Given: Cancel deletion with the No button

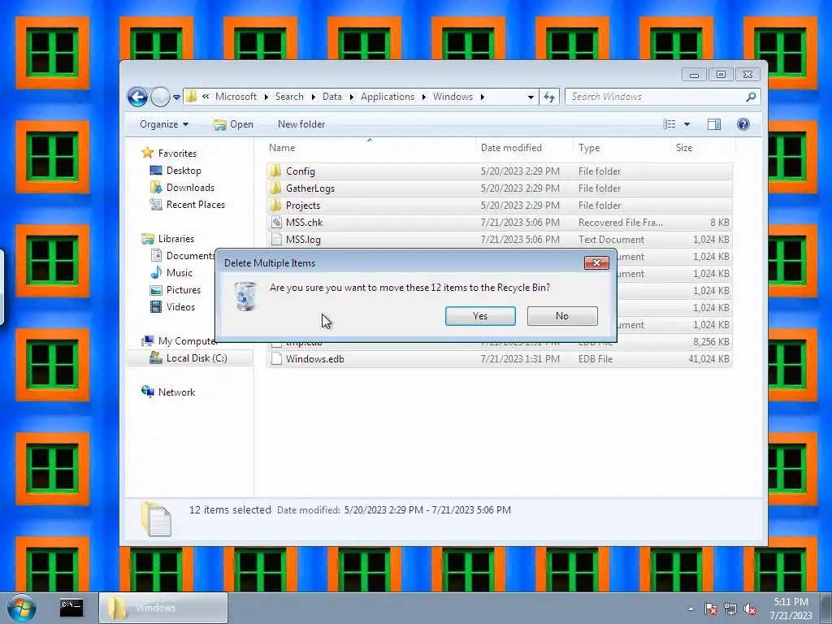Looking at the screenshot, I should pyautogui.click(x=562, y=316).
